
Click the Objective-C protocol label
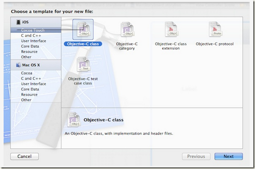[x=215, y=44]
